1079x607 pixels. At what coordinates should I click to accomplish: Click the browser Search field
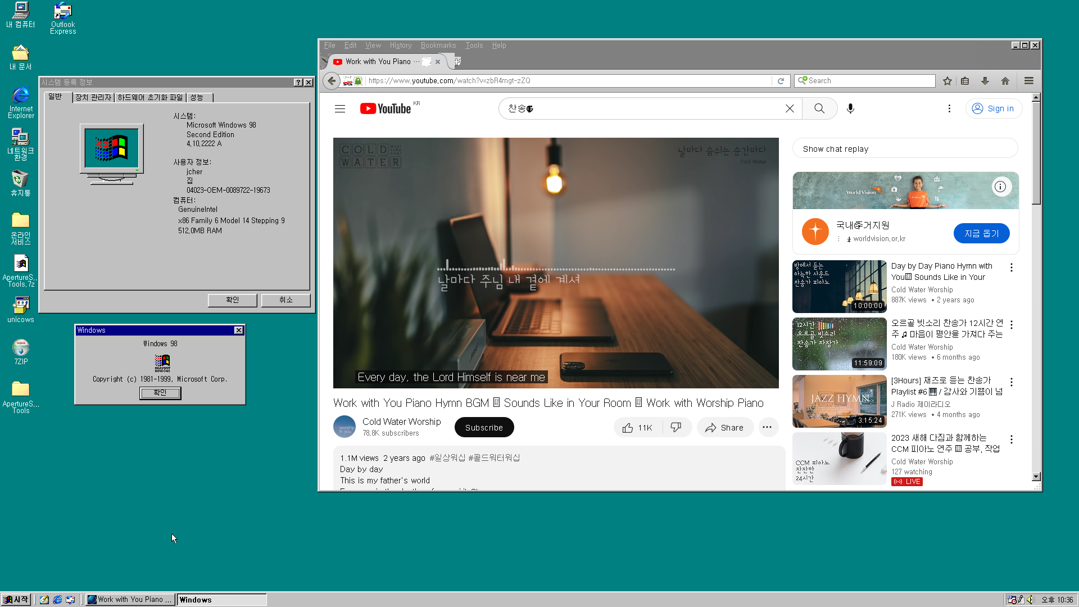(865, 81)
